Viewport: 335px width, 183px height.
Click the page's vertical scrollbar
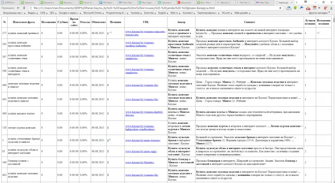333,99
